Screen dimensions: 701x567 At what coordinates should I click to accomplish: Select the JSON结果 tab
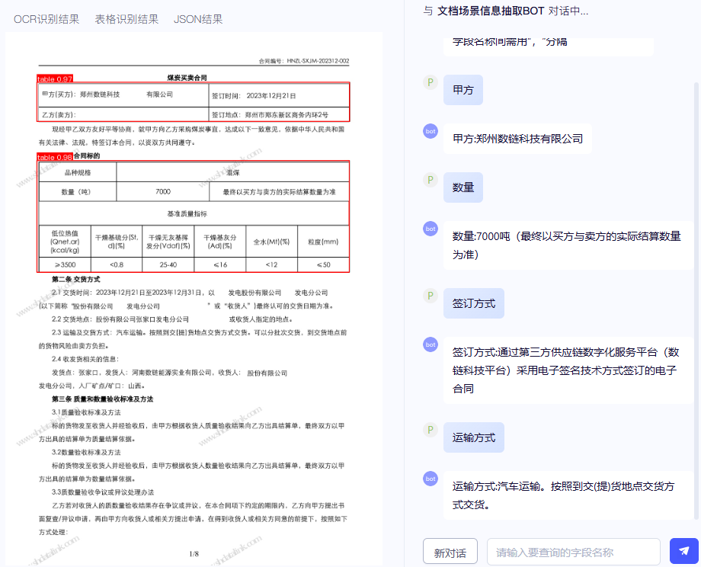tap(198, 19)
